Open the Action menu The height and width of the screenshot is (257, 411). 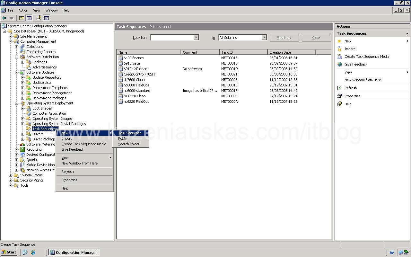(x=23, y=10)
